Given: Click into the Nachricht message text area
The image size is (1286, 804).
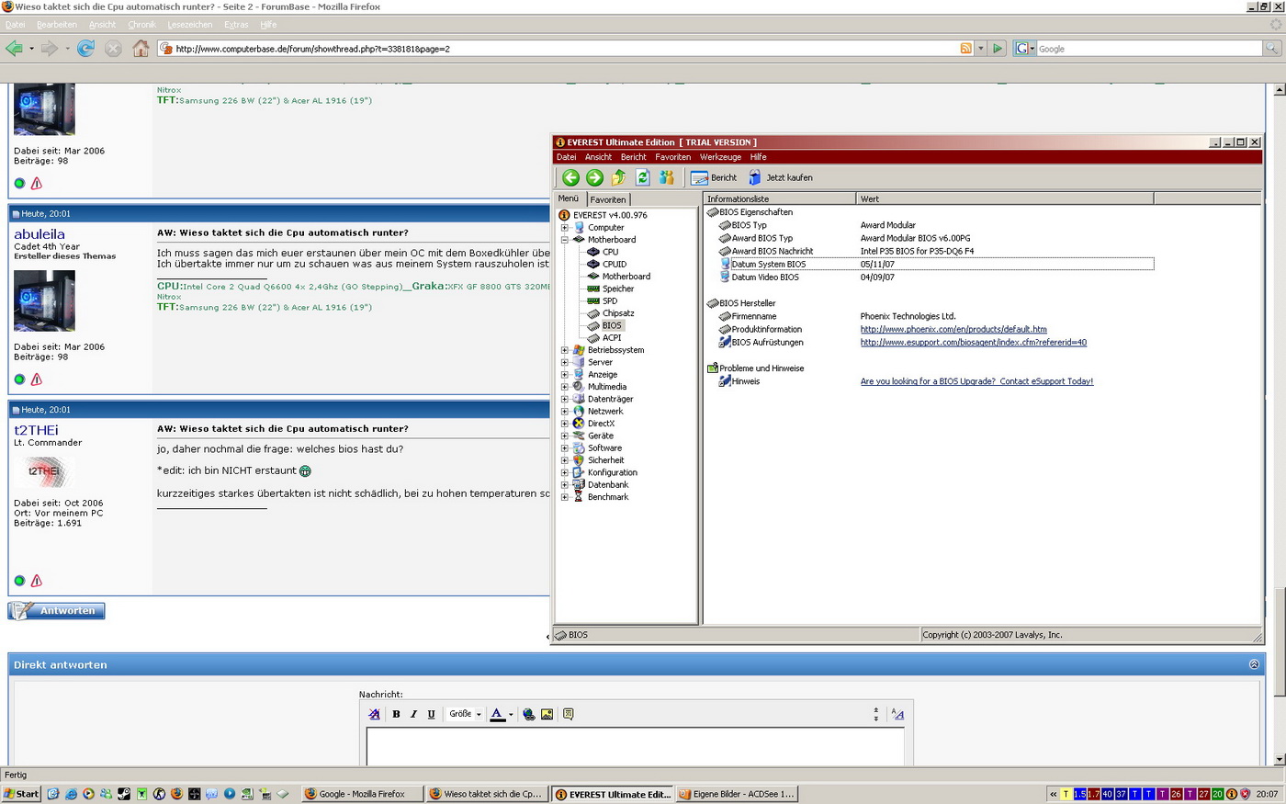Looking at the screenshot, I should tap(636, 747).
